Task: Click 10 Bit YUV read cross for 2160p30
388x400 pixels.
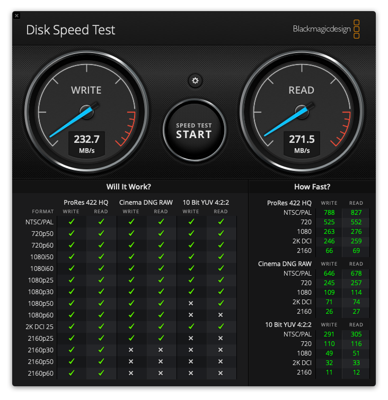Action: (221, 350)
